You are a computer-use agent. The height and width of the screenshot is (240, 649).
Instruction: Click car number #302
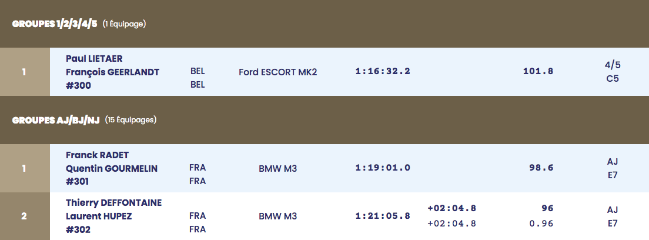(78, 229)
